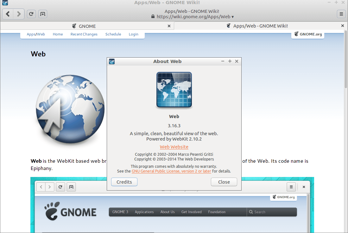The height and width of the screenshot is (233, 348).
Task: Go to the Home wiki link
Action: click(x=58, y=34)
